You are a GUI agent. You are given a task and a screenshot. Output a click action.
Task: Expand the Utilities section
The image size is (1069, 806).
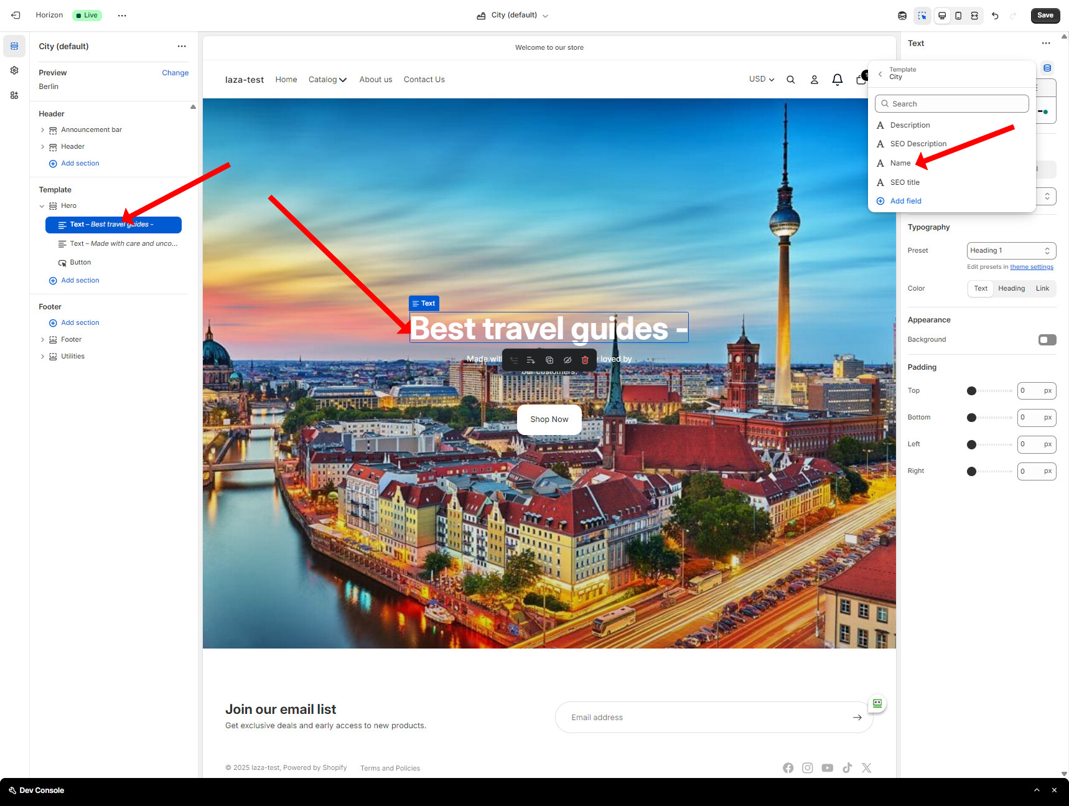pos(42,357)
